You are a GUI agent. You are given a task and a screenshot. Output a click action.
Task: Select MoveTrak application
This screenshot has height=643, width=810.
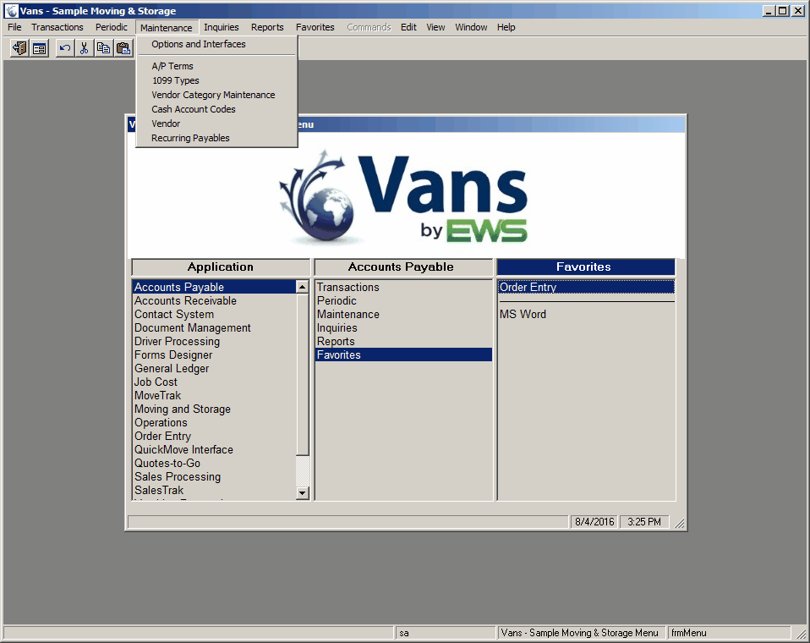tap(215, 395)
